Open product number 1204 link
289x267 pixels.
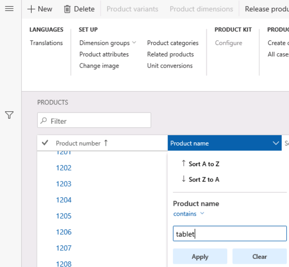(x=64, y=200)
